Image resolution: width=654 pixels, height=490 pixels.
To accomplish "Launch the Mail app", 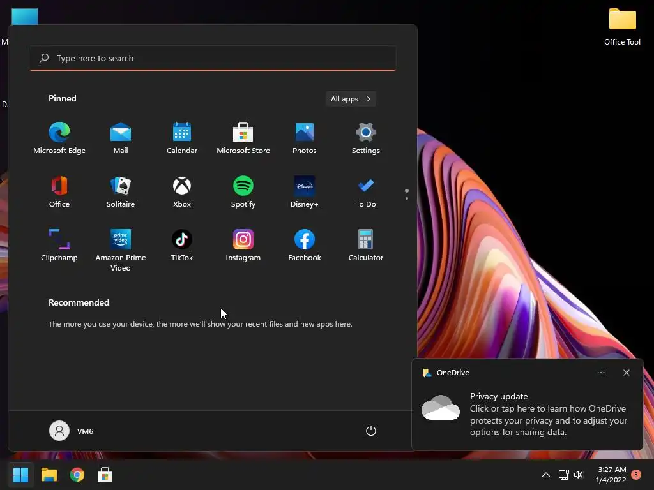I will (x=121, y=138).
